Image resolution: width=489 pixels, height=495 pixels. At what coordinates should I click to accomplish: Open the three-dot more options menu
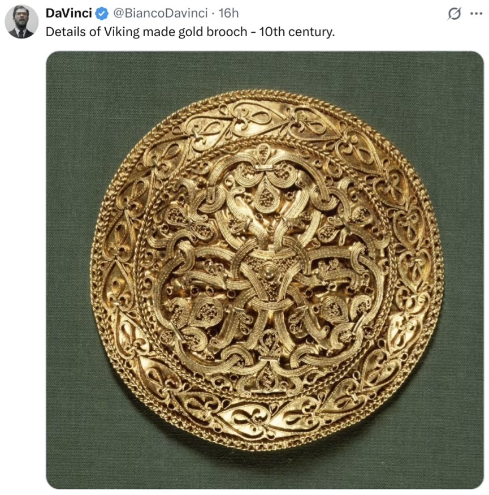tap(477, 14)
